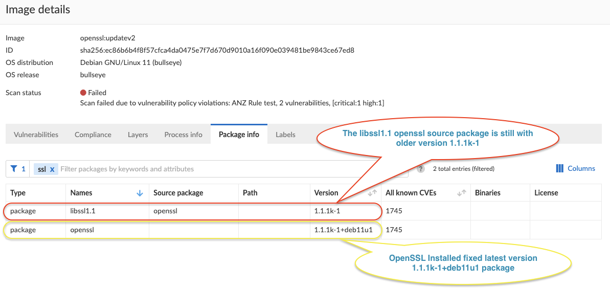The width and height of the screenshot is (610, 288).
Task: Click the License column header
Action: (546, 193)
